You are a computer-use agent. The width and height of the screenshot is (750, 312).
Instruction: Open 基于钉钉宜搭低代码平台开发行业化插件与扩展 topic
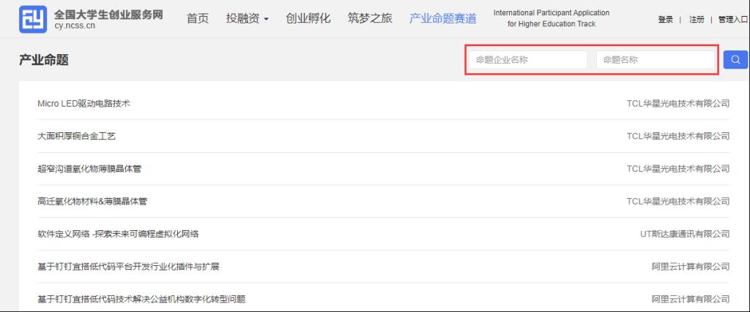click(128, 266)
